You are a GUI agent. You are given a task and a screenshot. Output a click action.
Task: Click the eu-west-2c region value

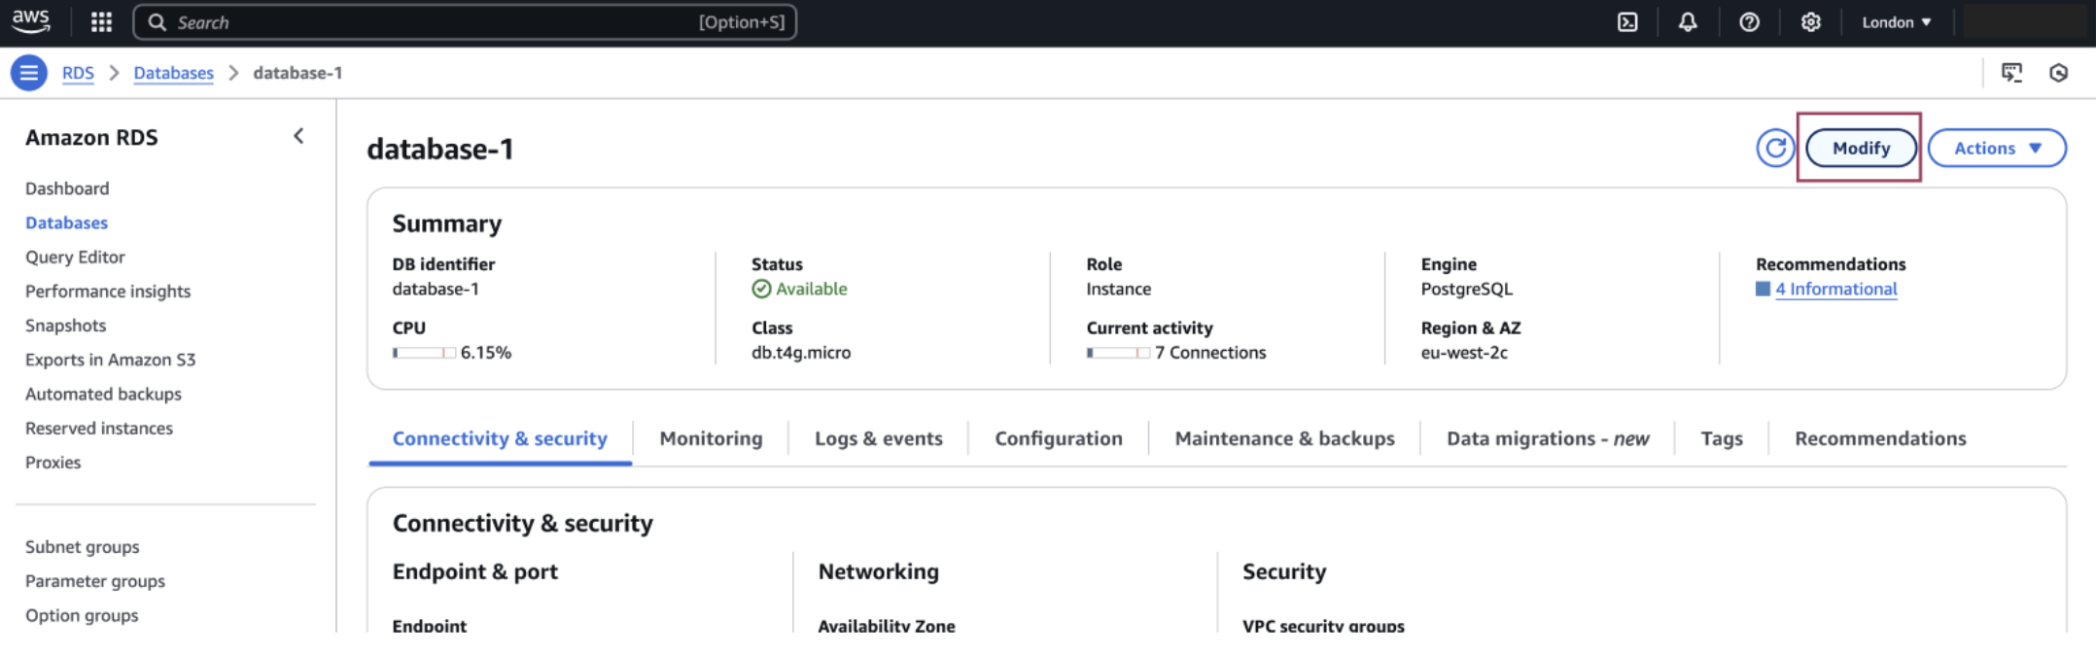coord(1464,353)
